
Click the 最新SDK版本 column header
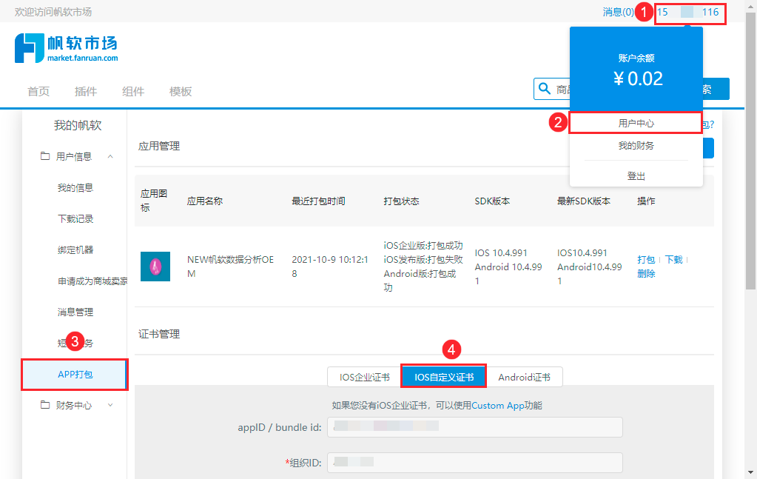[x=584, y=201]
